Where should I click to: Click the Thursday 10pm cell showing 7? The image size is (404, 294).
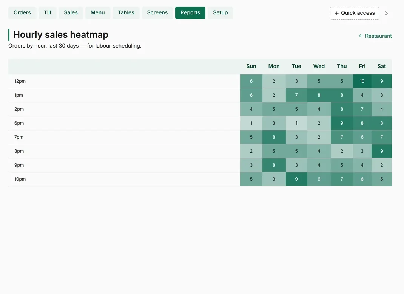[342, 179]
